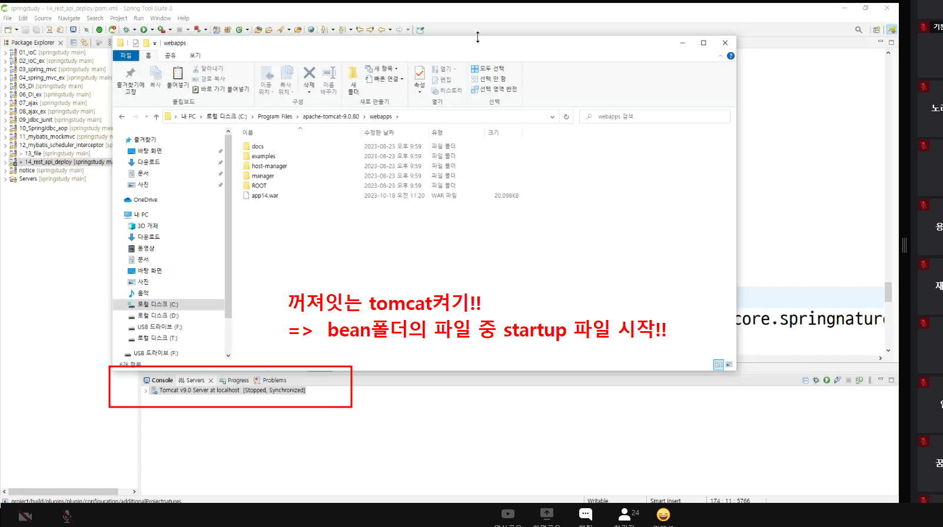Open Easy access (빠른 연결) dropdown
The image size is (943, 527).
click(384, 79)
